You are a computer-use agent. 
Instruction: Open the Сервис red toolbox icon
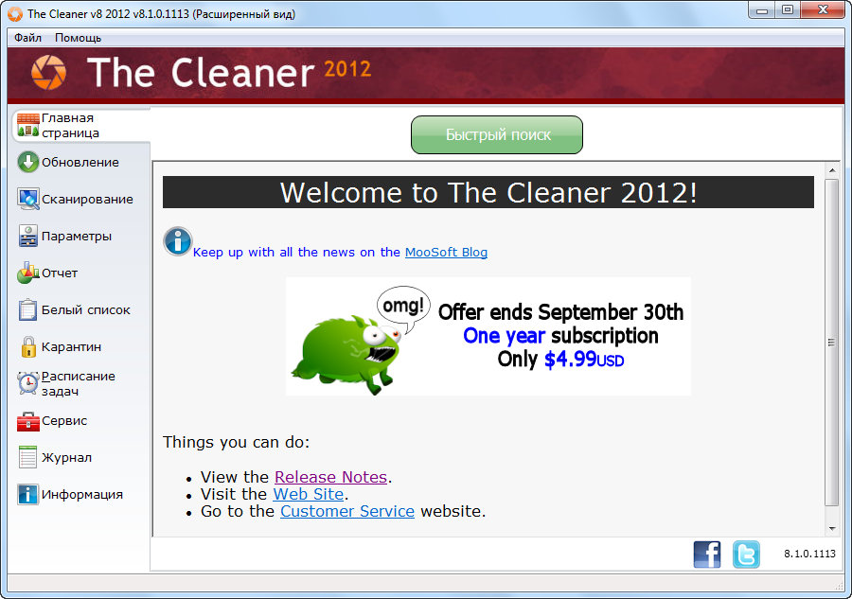click(27, 421)
